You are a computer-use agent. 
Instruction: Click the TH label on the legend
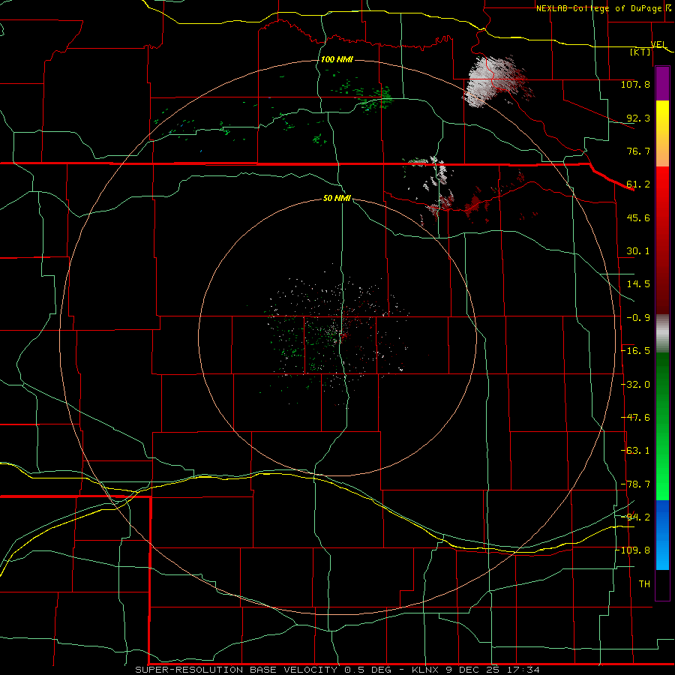[x=644, y=584]
